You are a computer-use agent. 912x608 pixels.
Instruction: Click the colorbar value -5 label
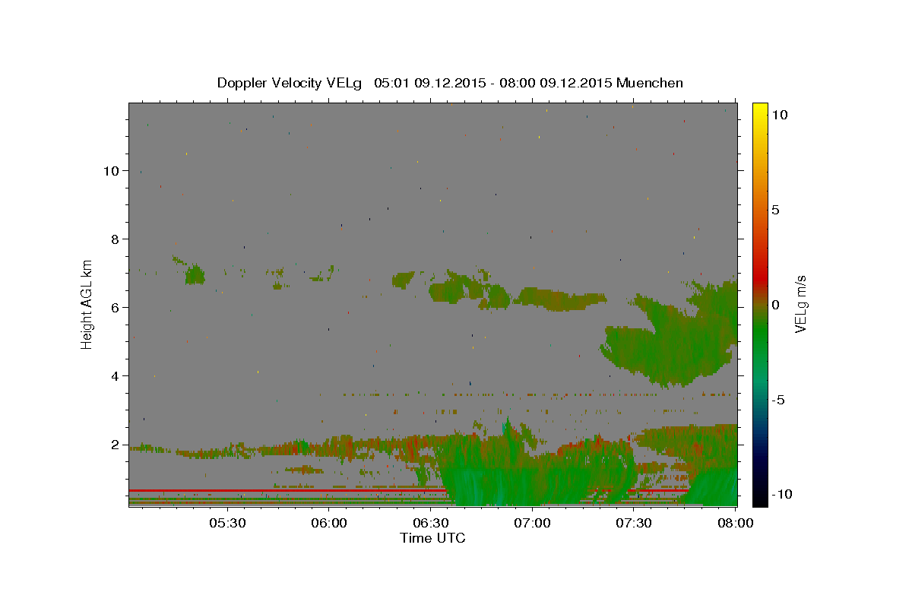click(x=778, y=400)
